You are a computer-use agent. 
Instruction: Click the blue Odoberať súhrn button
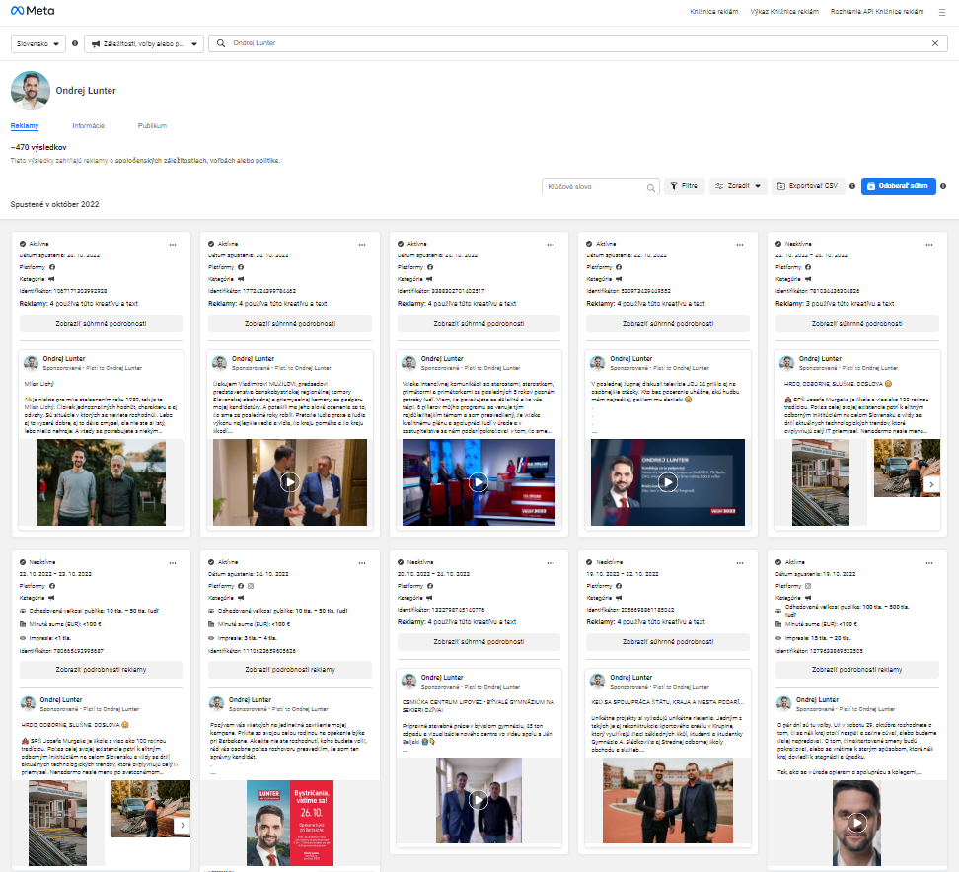pos(898,186)
